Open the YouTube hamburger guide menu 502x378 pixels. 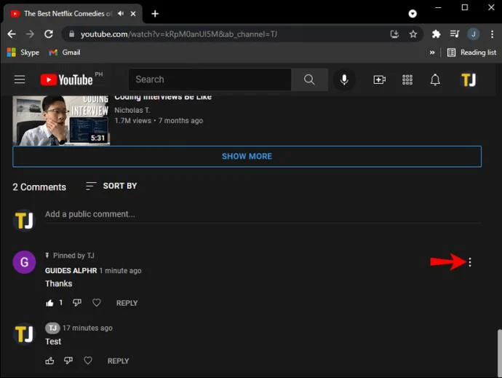pos(20,79)
